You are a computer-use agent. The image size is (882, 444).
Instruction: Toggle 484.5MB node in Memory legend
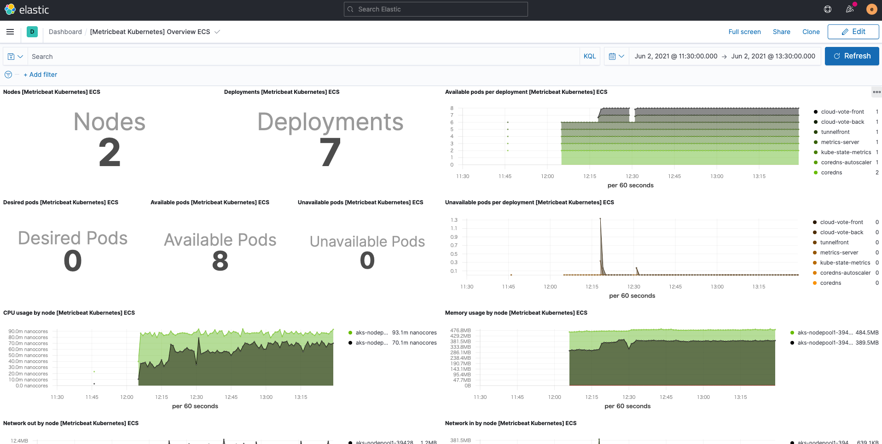pyautogui.click(x=834, y=333)
